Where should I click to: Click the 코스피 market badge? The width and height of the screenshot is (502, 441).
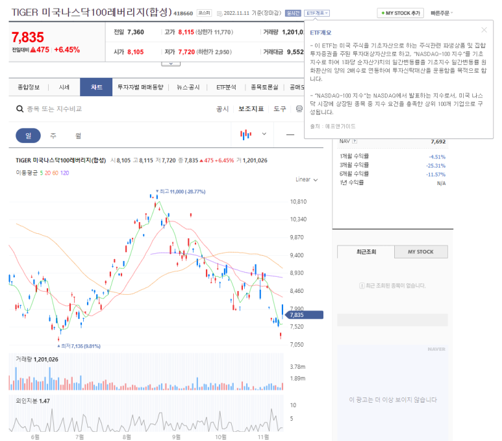point(204,13)
